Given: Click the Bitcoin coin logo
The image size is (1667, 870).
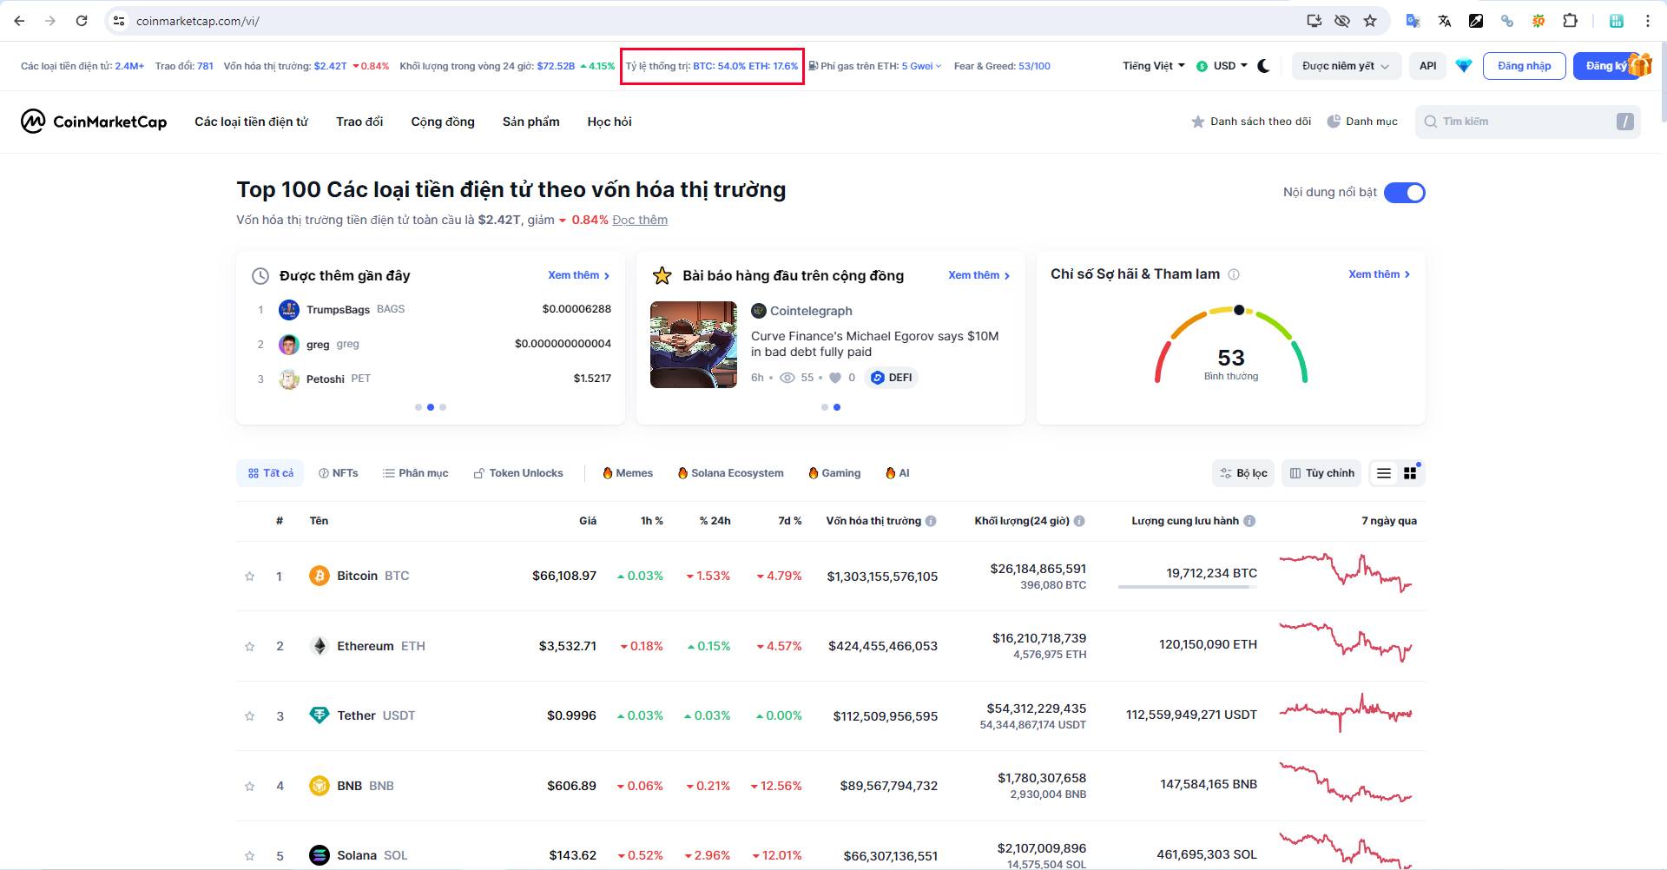Looking at the screenshot, I should [x=320, y=576].
